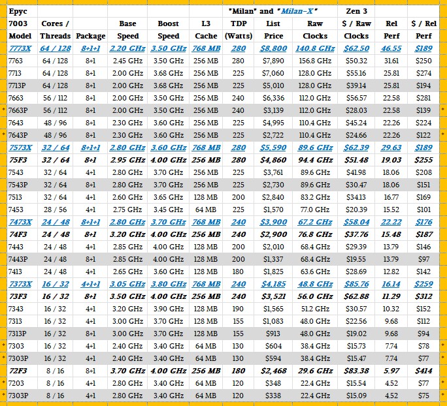
Task: Select the $3,139 price for 7663P
Action: (x=273, y=110)
